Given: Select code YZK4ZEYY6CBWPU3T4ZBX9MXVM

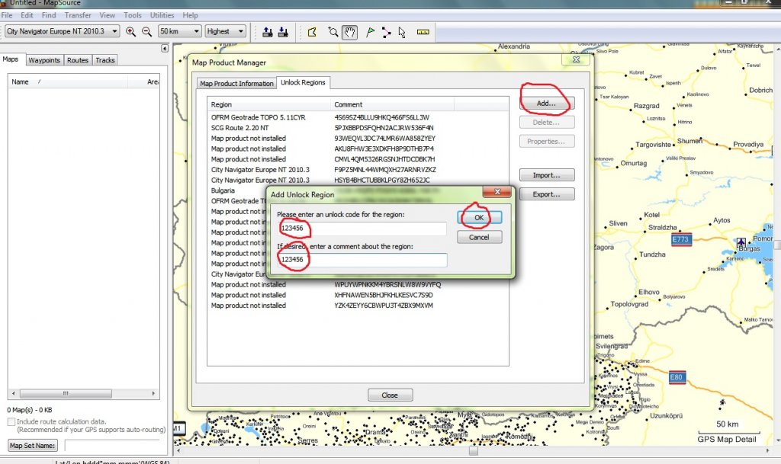Looking at the screenshot, I should click(x=384, y=306).
